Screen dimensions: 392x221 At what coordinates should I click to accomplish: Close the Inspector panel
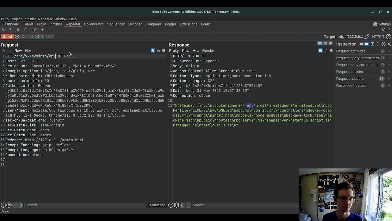point(389,44)
